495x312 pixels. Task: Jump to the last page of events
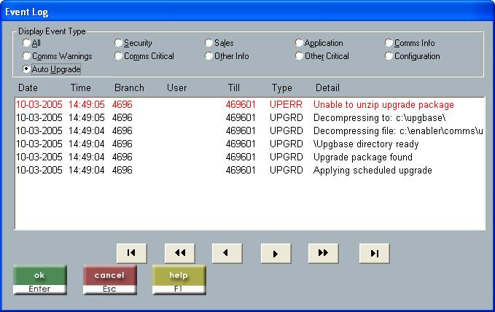[375, 253]
